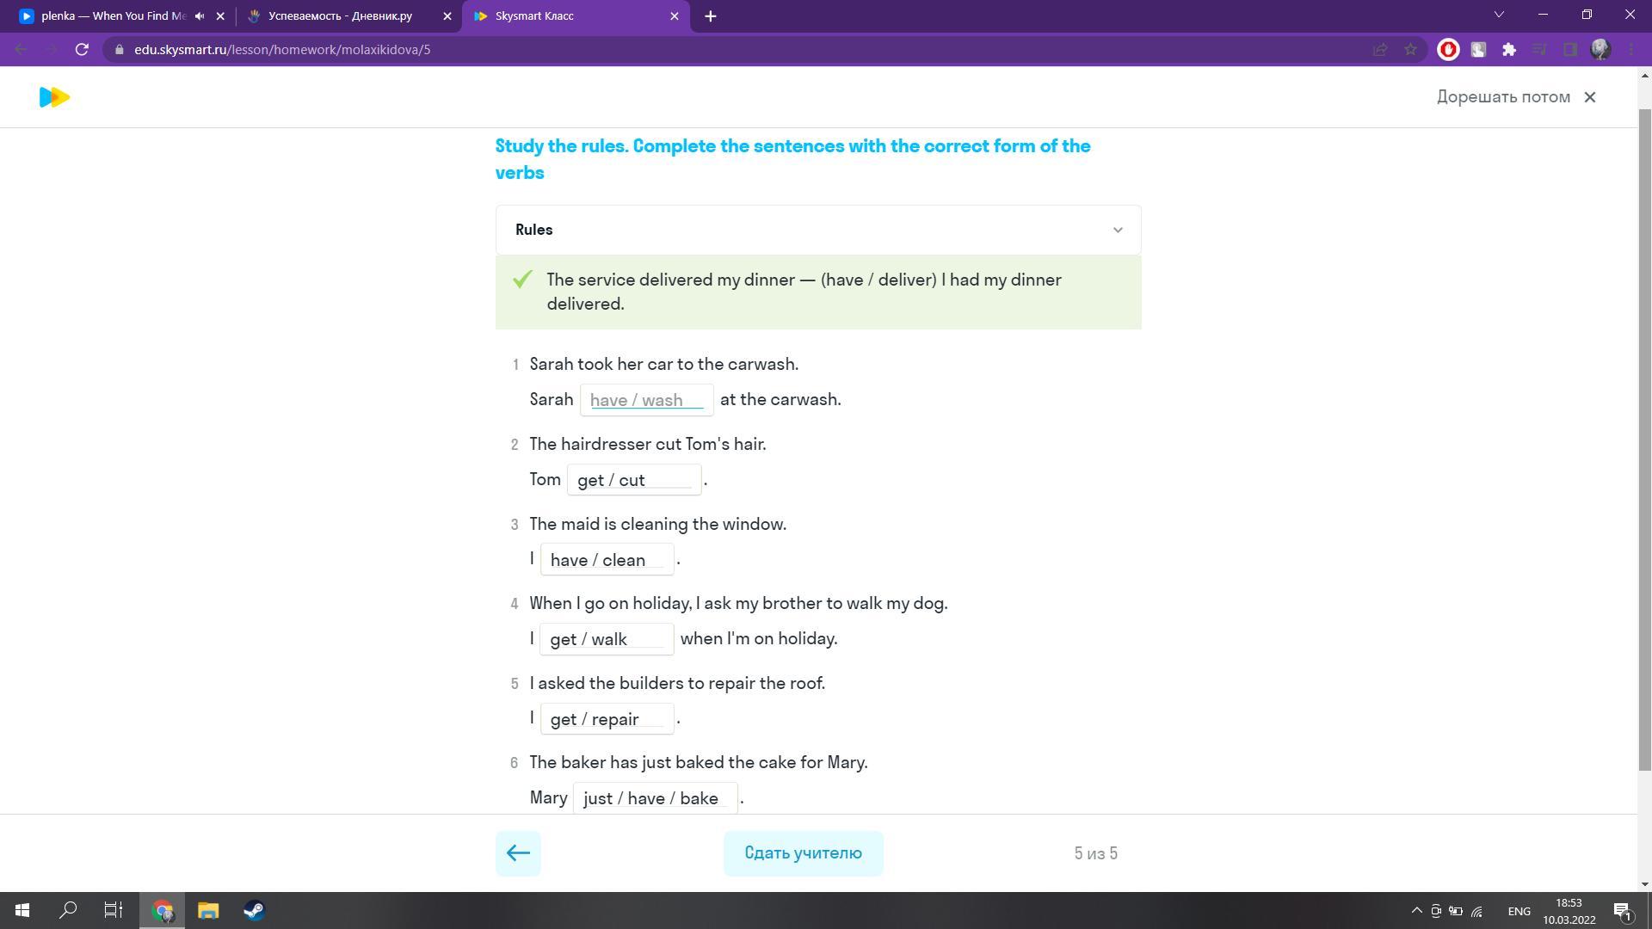Close the homework with X icon
The height and width of the screenshot is (929, 1652).
[x=1590, y=97]
